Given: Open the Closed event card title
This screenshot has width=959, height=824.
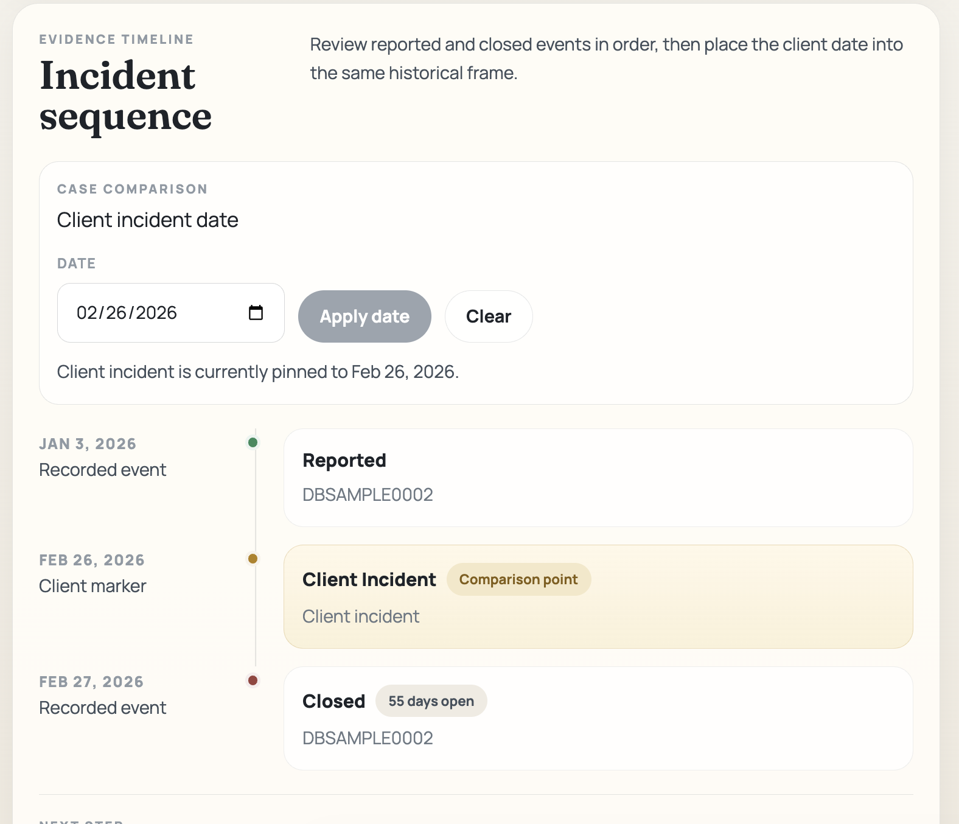Looking at the screenshot, I should coord(333,702).
